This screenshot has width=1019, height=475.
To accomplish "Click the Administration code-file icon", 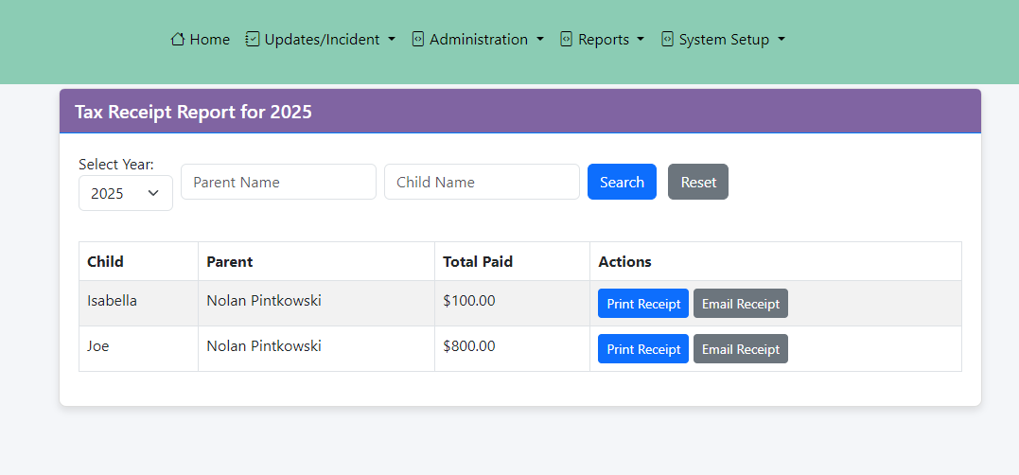I will pos(418,39).
